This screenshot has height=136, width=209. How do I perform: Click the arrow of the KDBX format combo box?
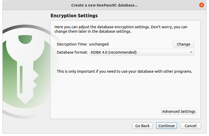191,52
